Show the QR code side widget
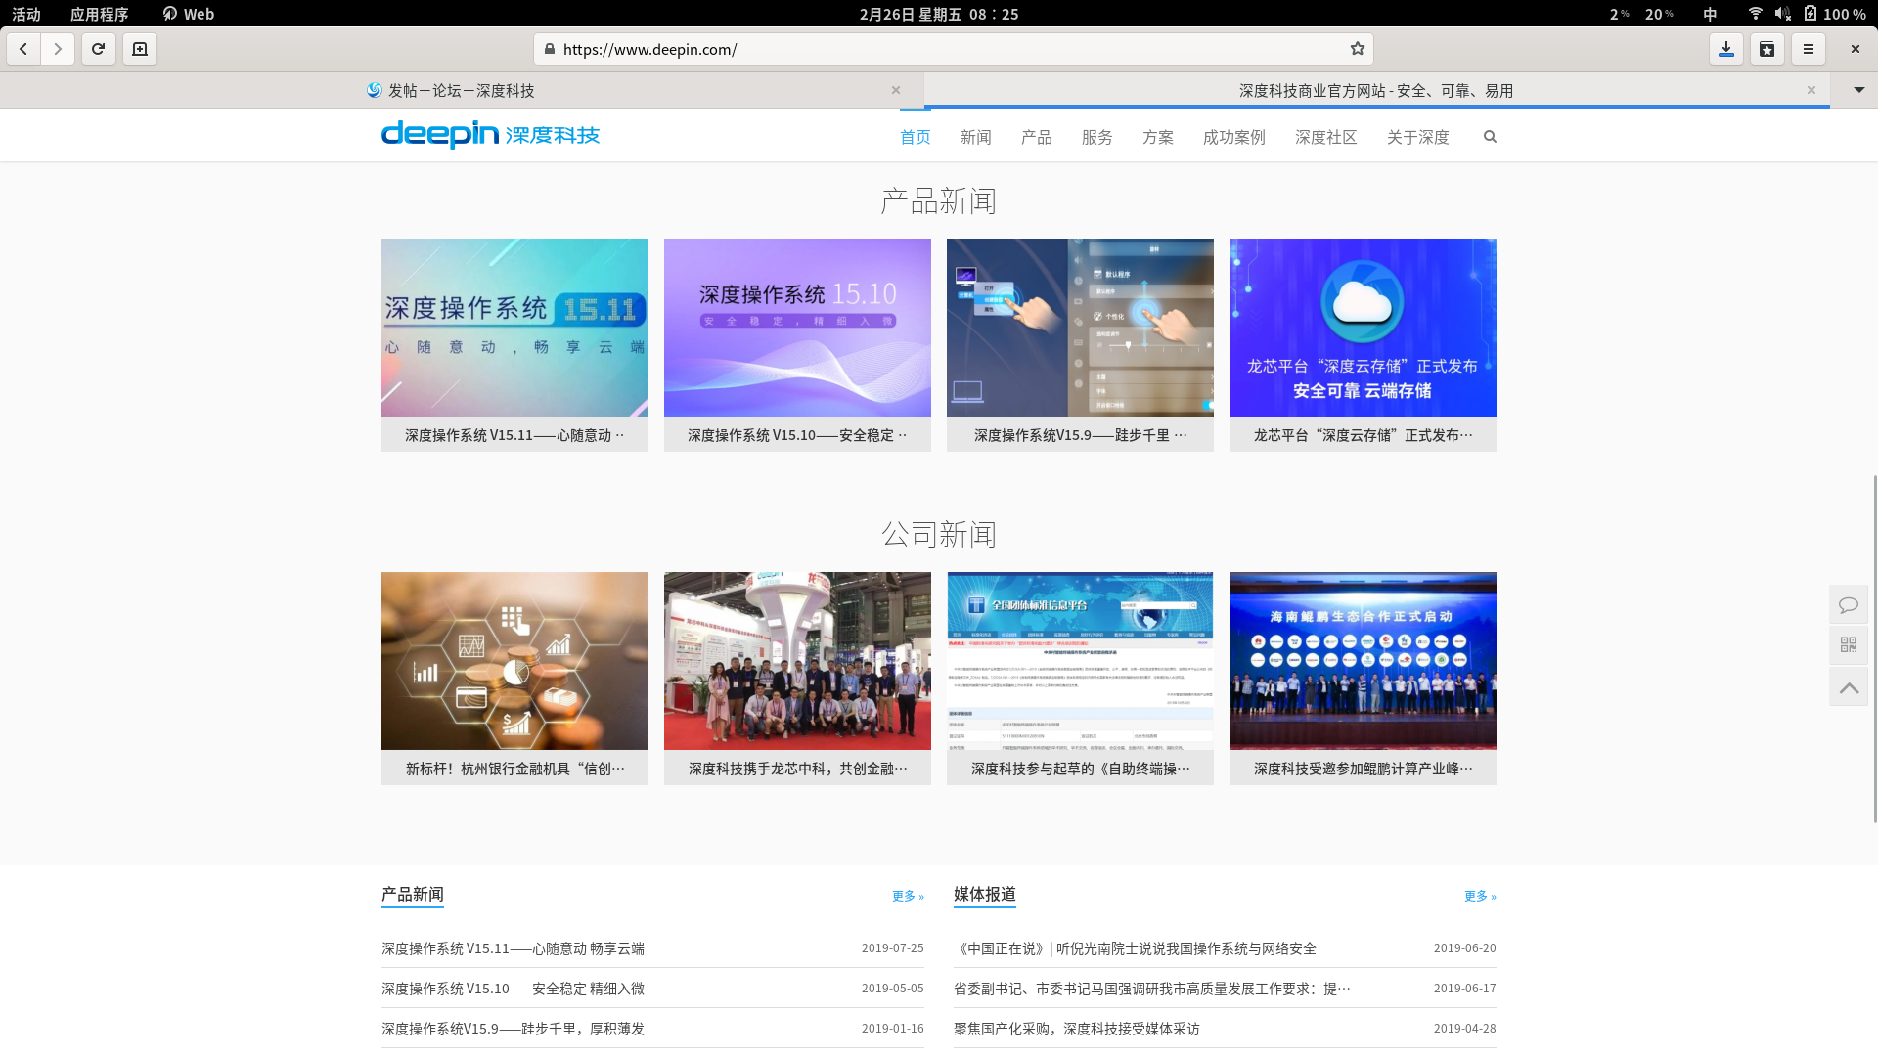The width and height of the screenshot is (1878, 1056). pyautogui.click(x=1848, y=645)
